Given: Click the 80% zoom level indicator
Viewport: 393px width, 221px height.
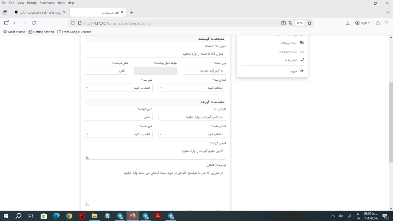Looking at the screenshot, I should tap(300, 23).
